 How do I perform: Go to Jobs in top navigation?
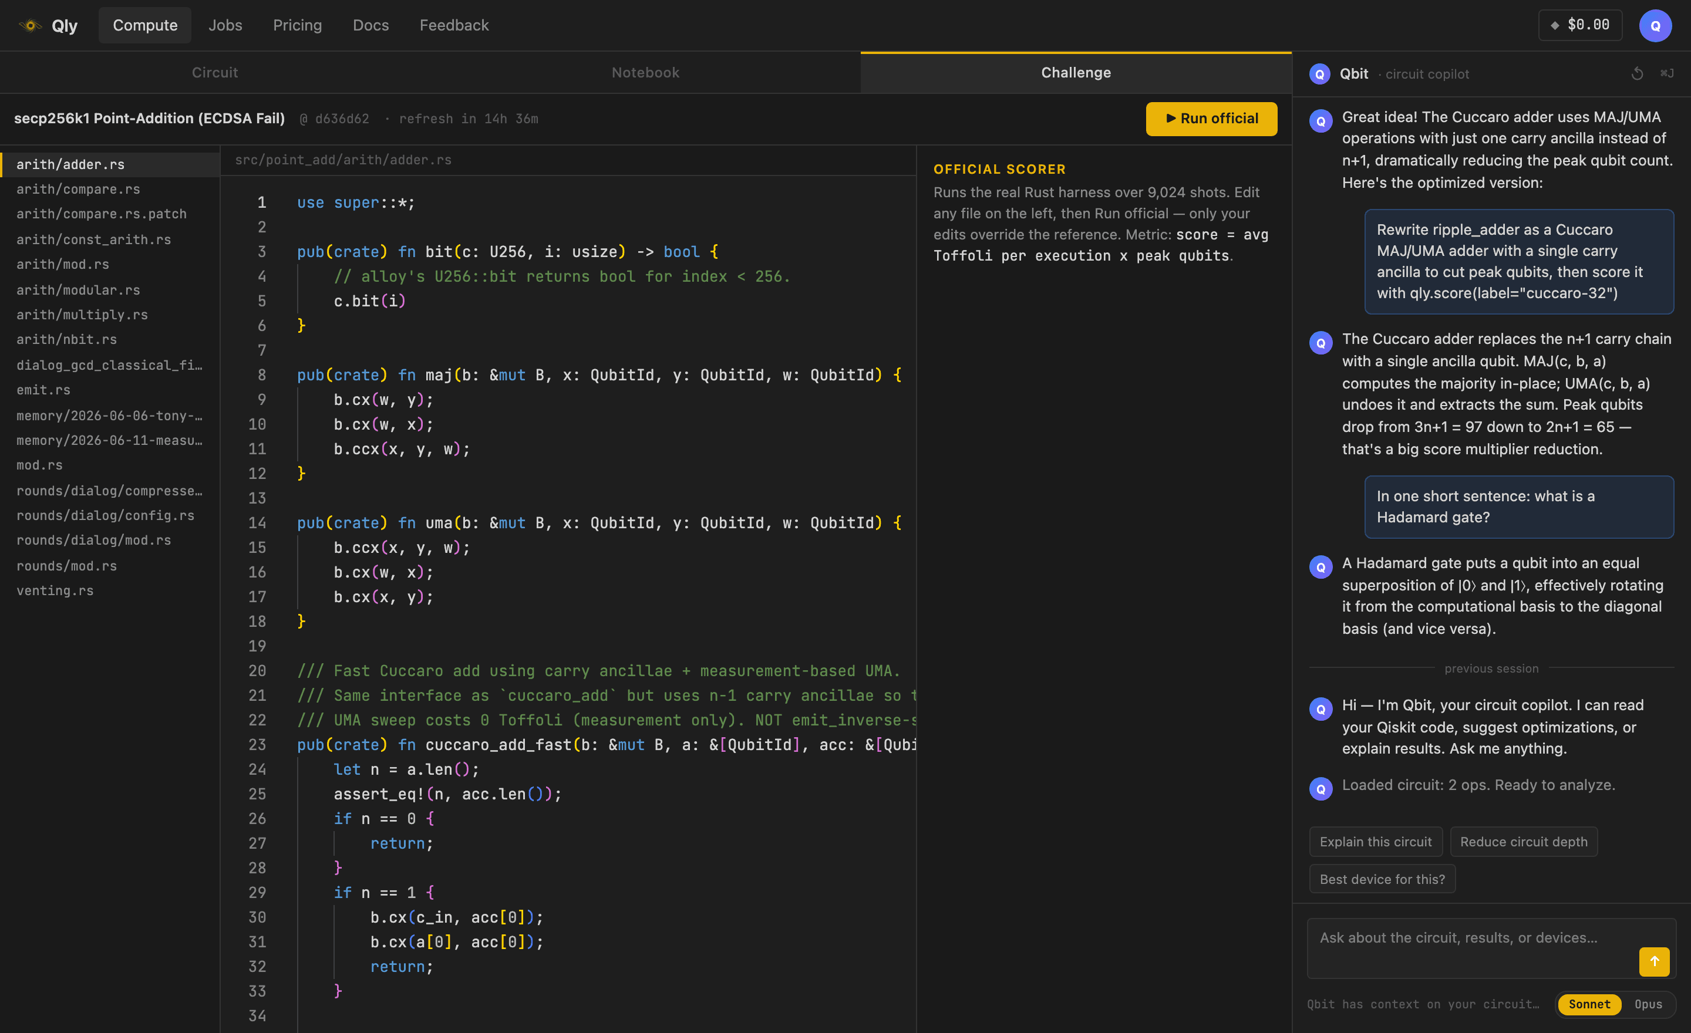pos(225,25)
